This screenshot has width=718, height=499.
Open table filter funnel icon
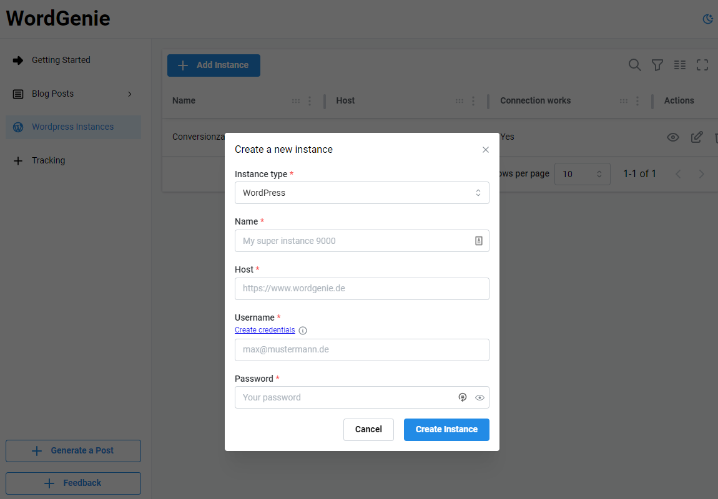(x=657, y=65)
